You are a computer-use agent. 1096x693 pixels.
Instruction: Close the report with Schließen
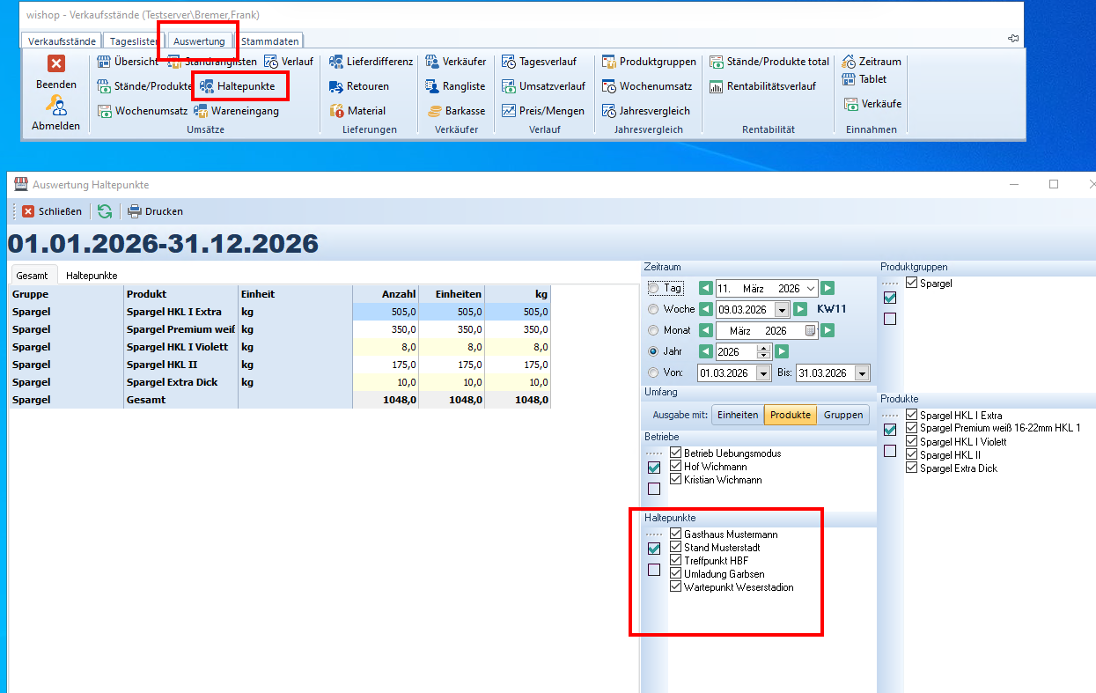[x=52, y=211]
